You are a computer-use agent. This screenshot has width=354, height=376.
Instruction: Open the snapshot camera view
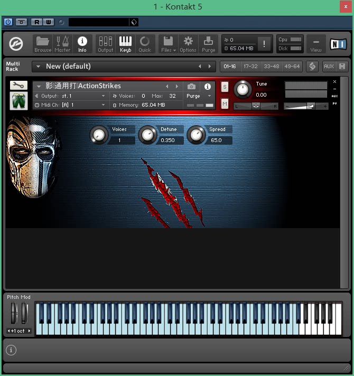[191, 86]
